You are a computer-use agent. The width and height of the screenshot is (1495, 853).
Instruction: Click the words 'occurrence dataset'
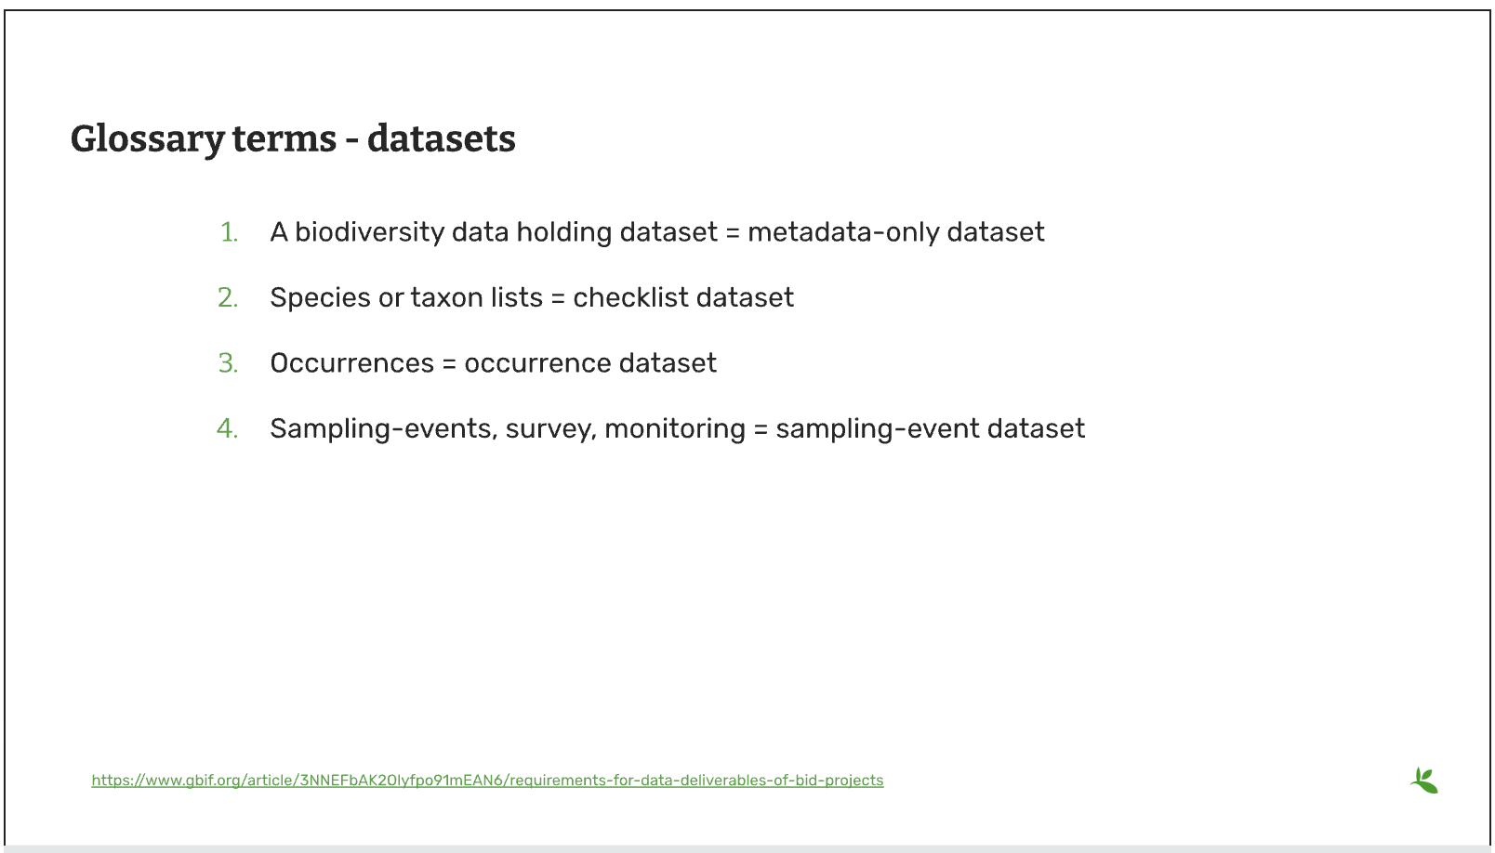590,363
